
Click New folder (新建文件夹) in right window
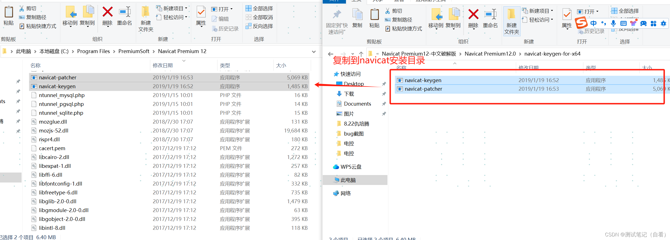pos(511,22)
